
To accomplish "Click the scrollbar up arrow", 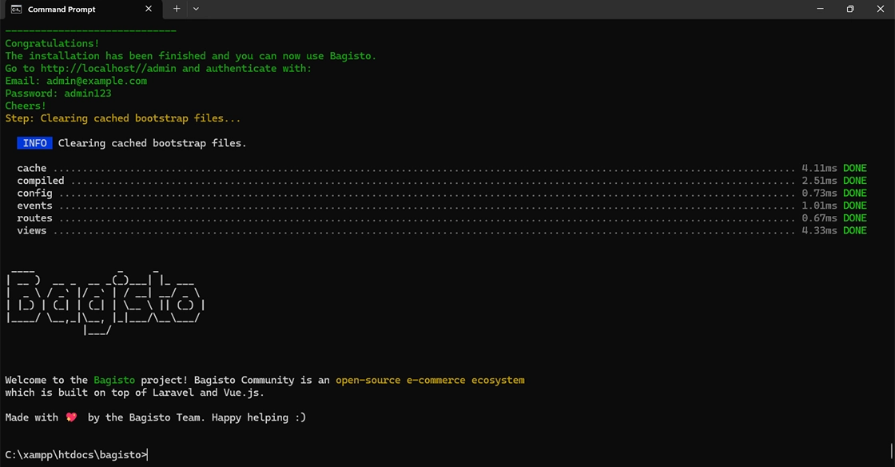I will coord(890,25).
